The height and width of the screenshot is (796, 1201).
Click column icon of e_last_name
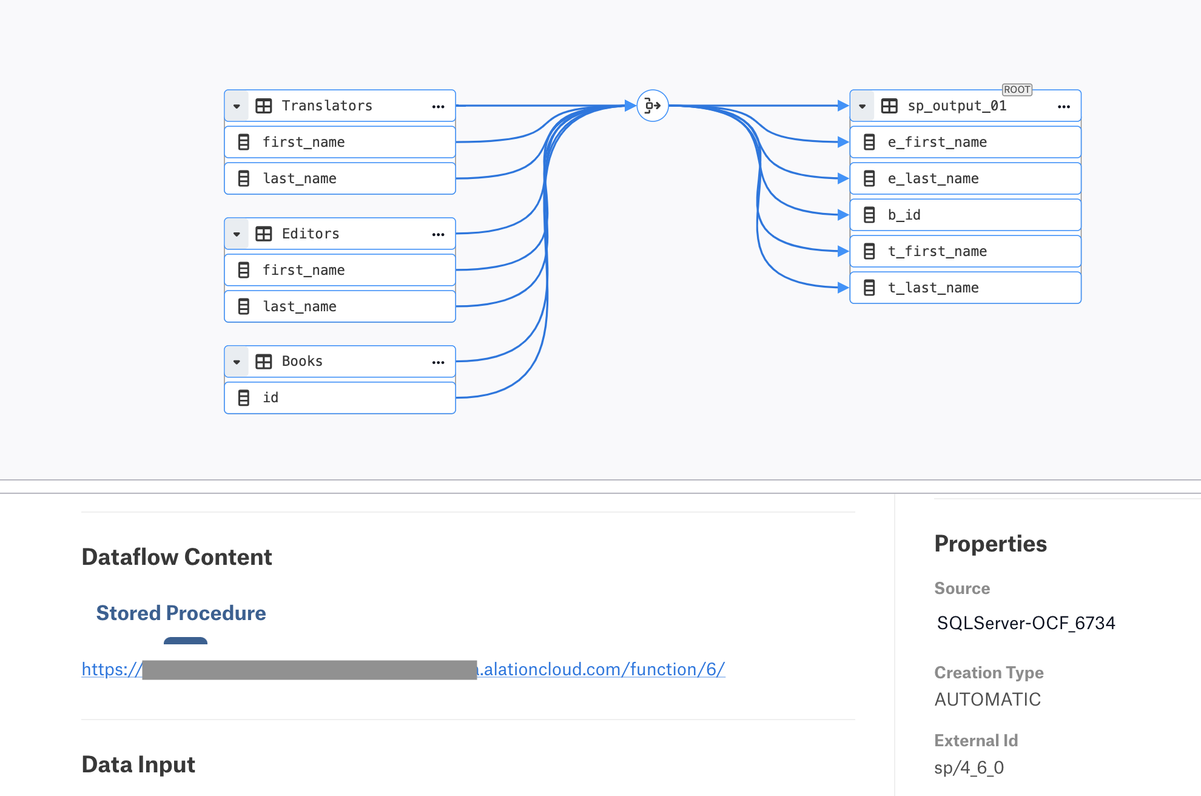869,178
